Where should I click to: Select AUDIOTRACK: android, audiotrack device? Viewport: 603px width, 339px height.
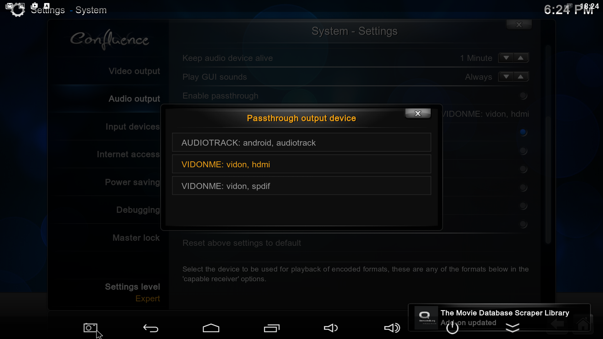point(301,143)
